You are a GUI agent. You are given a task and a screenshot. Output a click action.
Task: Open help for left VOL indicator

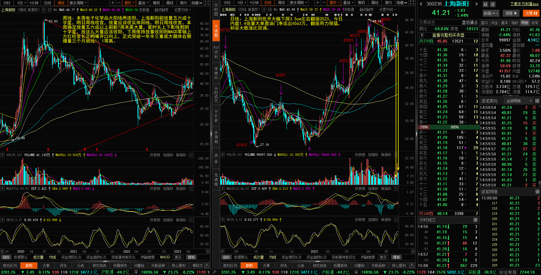[x=3, y=155]
